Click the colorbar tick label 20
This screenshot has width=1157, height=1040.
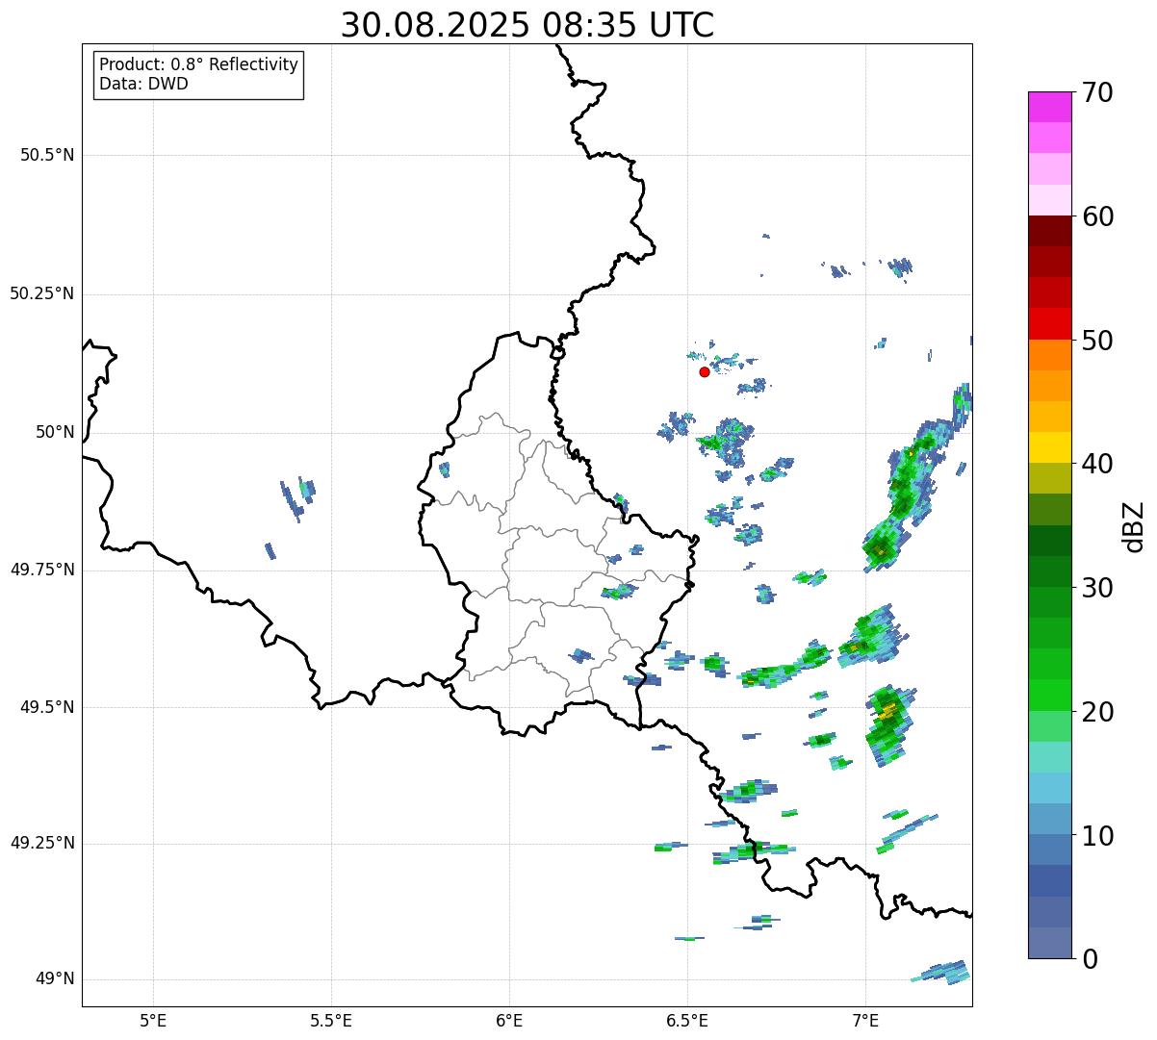click(1097, 712)
